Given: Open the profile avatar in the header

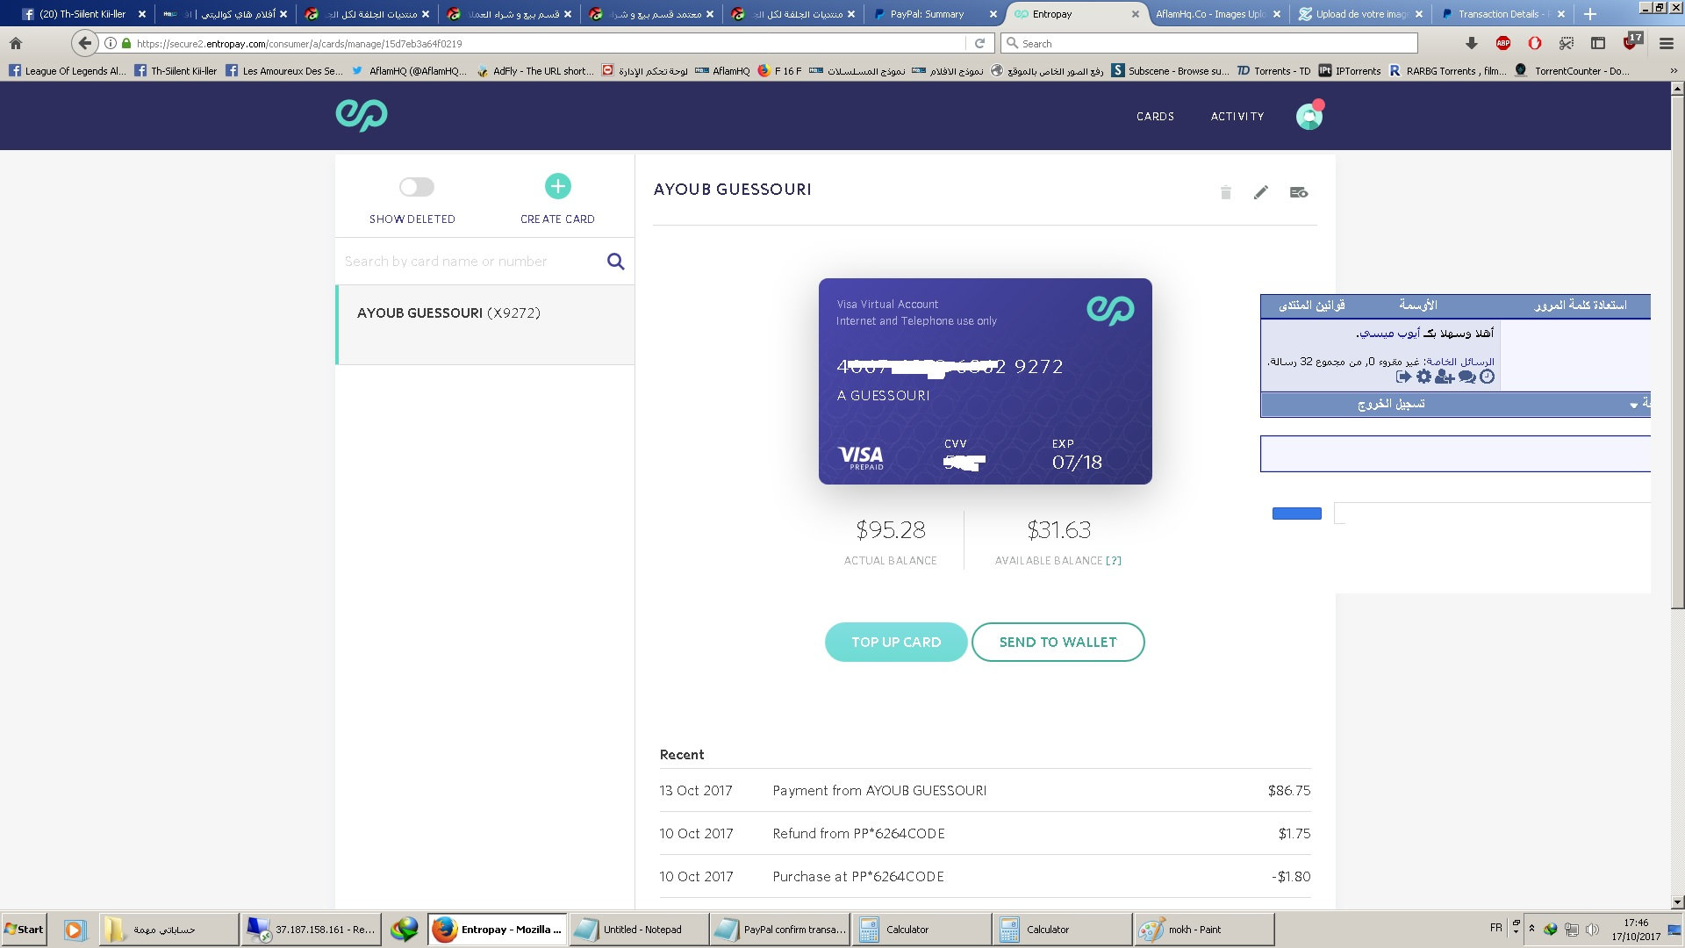Looking at the screenshot, I should pos(1309,116).
